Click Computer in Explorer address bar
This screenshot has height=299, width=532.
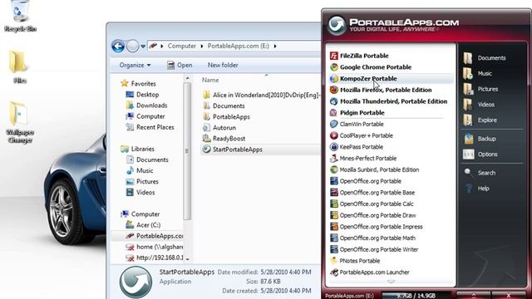pyautogui.click(x=181, y=47)
